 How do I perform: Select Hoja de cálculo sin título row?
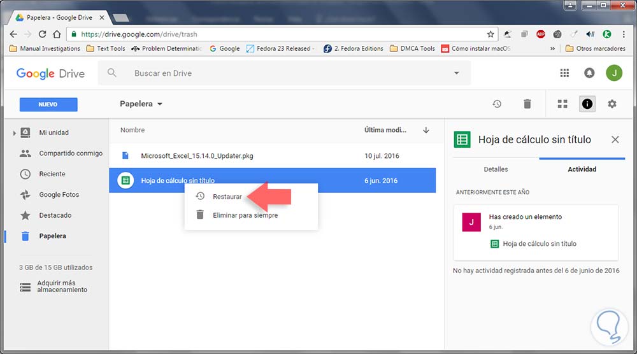point(272,180)
